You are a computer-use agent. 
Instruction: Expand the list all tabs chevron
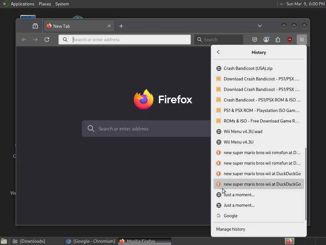pyautogui.click(x=260, y=26)
